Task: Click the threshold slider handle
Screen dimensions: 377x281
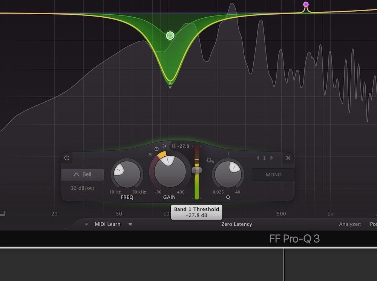Action: click(x=197, y=170)
